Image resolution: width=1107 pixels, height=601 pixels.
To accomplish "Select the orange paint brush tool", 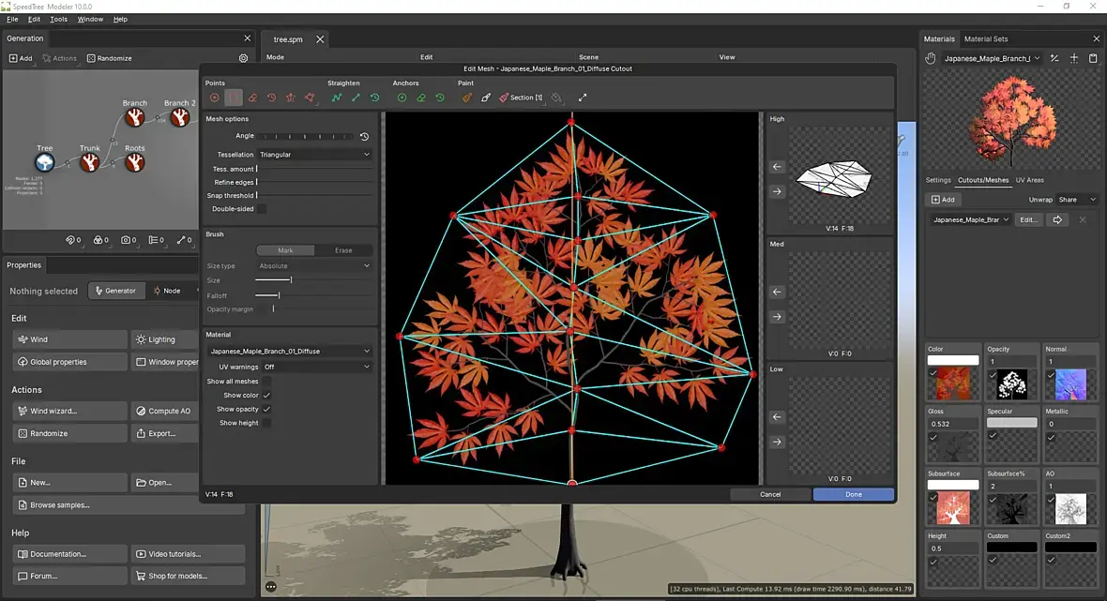I will (467, 98).
